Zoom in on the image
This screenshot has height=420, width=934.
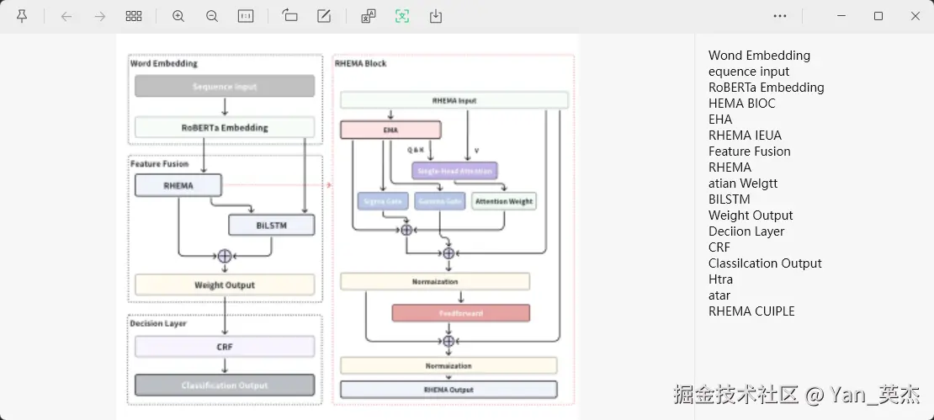coord(178,16)
